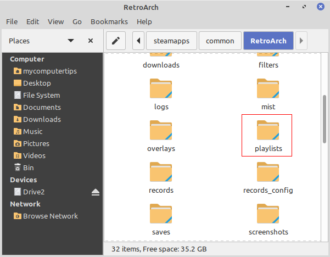Click the status bar items count text
This screenshot has height=257, width=330.
coord(159,249)
